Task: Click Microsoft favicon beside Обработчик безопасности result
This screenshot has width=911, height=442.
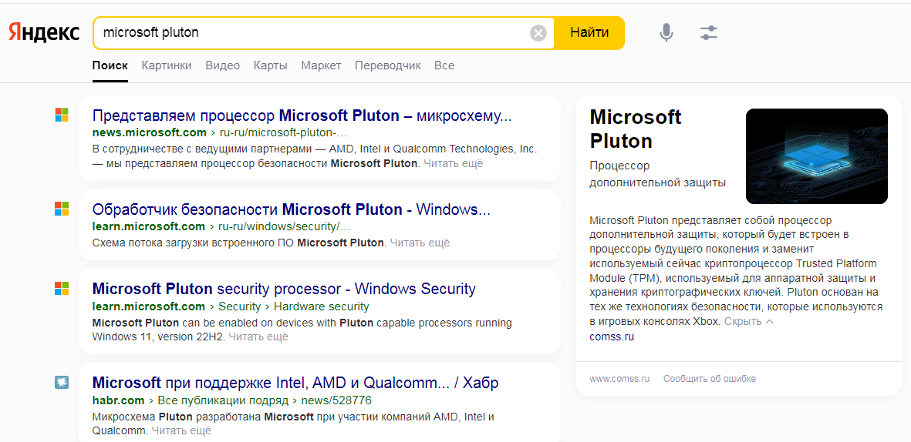Action: [x=62, y=209]
